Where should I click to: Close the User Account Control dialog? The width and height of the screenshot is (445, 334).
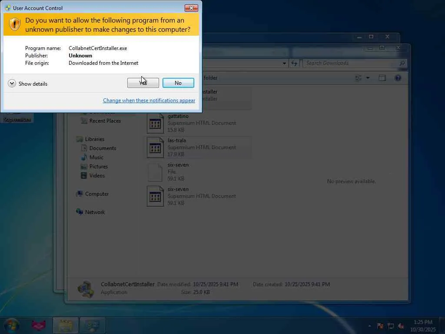[x=191, y=8]
